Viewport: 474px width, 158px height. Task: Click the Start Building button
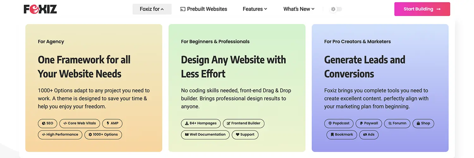click(422, 9)
